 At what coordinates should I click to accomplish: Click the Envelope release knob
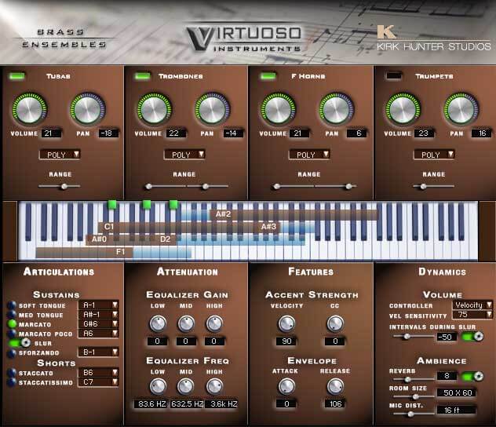coord(335,386)
